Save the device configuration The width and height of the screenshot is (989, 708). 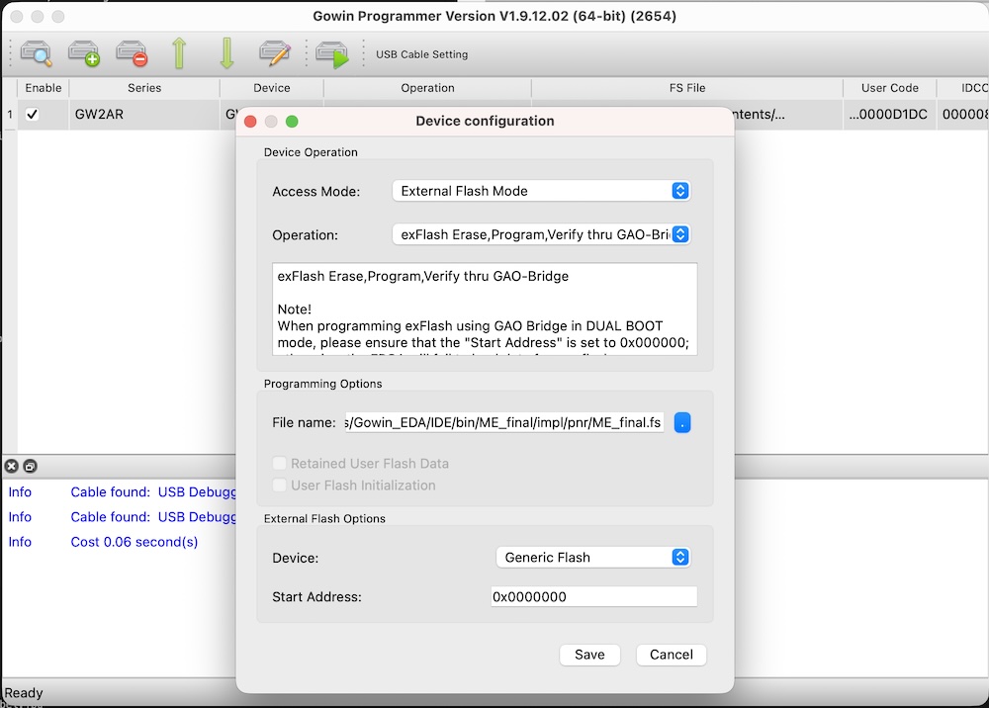tap(589, 655)
